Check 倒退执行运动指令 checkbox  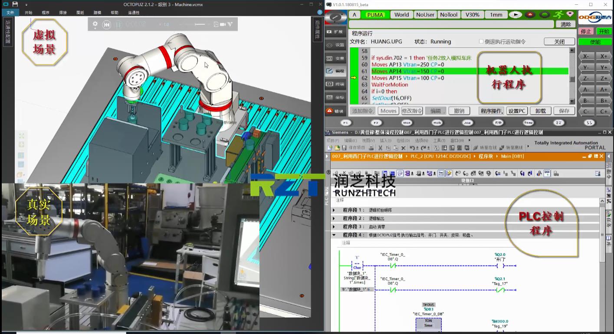(x=481, y=42)
